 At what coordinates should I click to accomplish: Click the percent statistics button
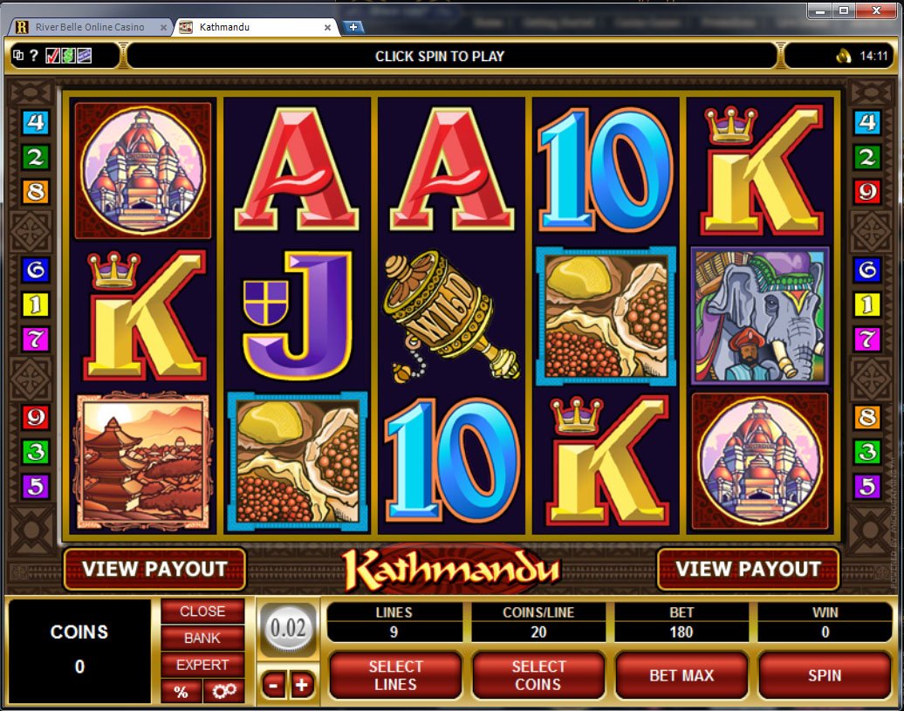click(x=181, y=692)
